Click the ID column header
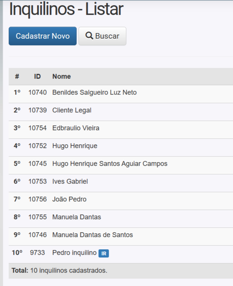 [x=37, y=76]
